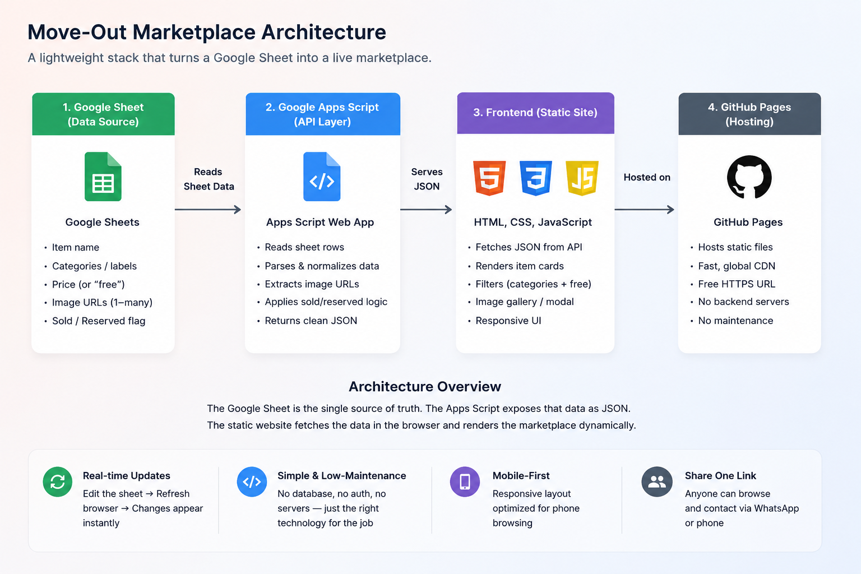
Task: Select the '3. Frontend (Static Site)' header
Action: point(535,113)
